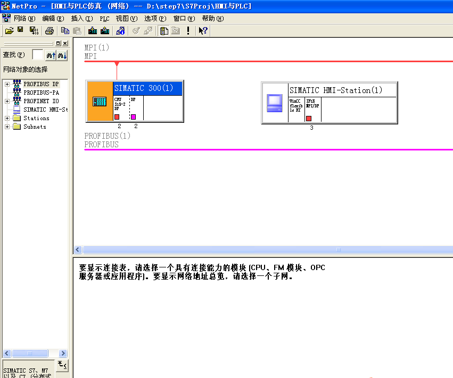Click the Save toolbar icon
Image resolution: width=453 pixels, height=378 pixels.
click(x=20, y=30)
